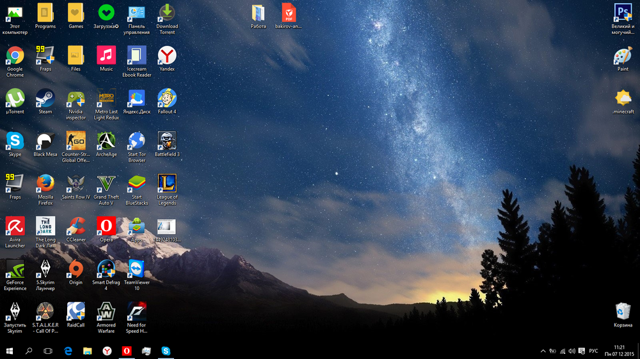Open the Windows Start menu
This screenshot has width=640, height=359.
[x=10, y=351]
